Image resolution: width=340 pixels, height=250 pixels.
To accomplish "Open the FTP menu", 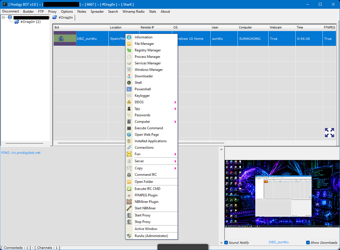I will coord(41,12).
